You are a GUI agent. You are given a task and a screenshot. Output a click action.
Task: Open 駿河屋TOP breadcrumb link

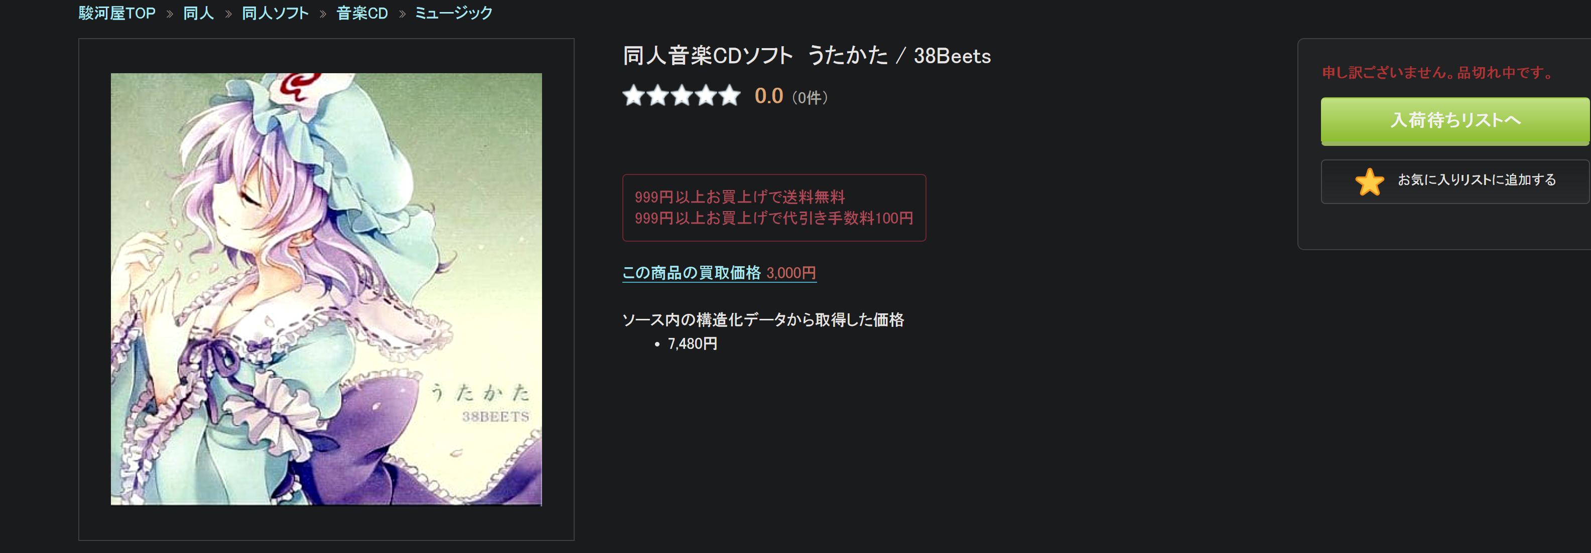117,13
